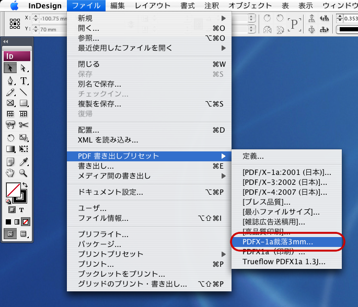This screenshot has height=307, width=358.
Task: Collapse the tools panel with double arrows
Action: (x=6, y=42)
